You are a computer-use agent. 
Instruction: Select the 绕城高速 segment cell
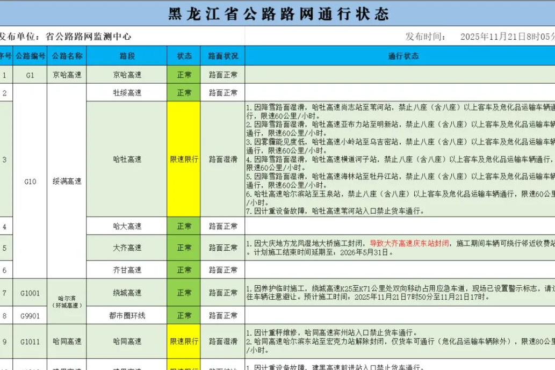coord(127,293)
